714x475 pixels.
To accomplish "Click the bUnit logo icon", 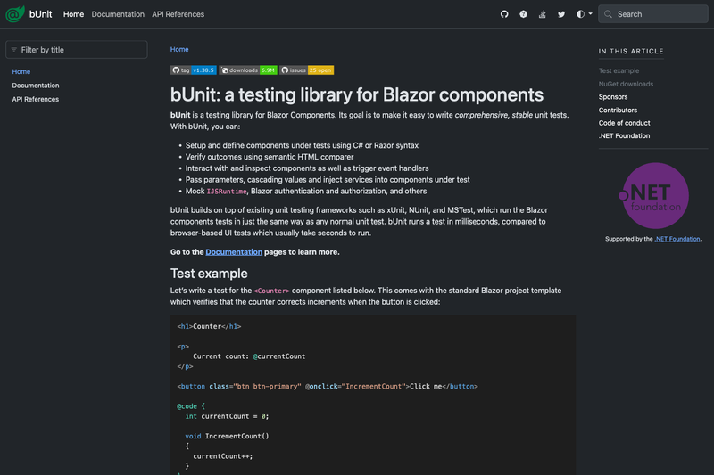I will coord(14,14).
